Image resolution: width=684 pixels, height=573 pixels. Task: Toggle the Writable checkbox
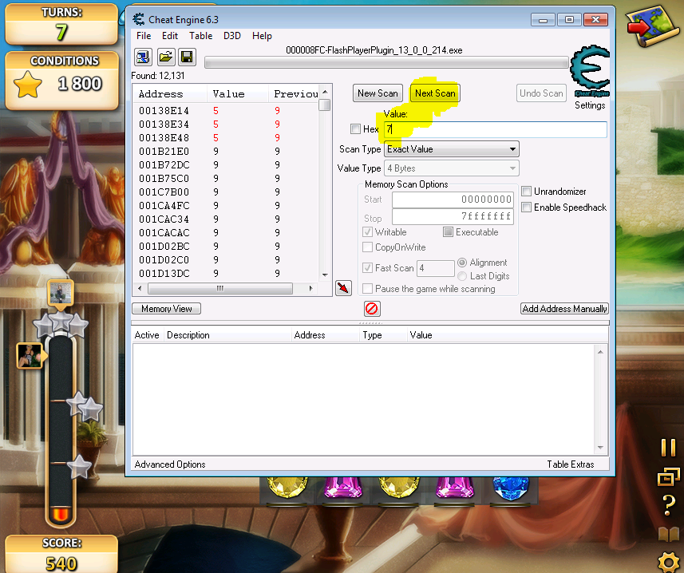(x=367, y=232)
